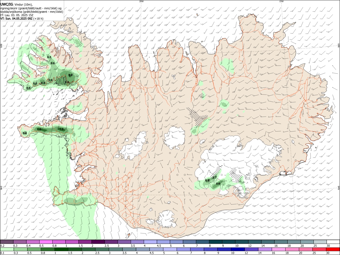The width and height of the screenshot is (340, 255).
Task: Click the lavender 14 rain legend swatch
Action: coord(265,249)
